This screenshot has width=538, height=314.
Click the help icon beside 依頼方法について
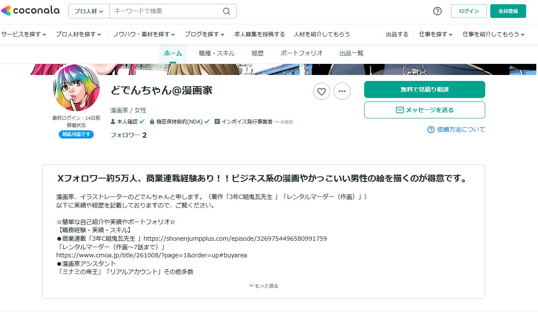click(431, 130)
